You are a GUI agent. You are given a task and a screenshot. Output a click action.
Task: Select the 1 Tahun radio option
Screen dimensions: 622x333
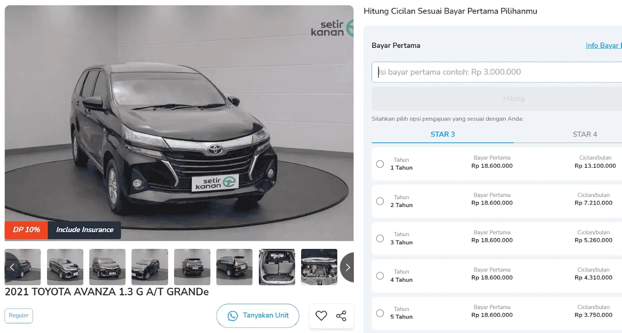pos(380,164)
